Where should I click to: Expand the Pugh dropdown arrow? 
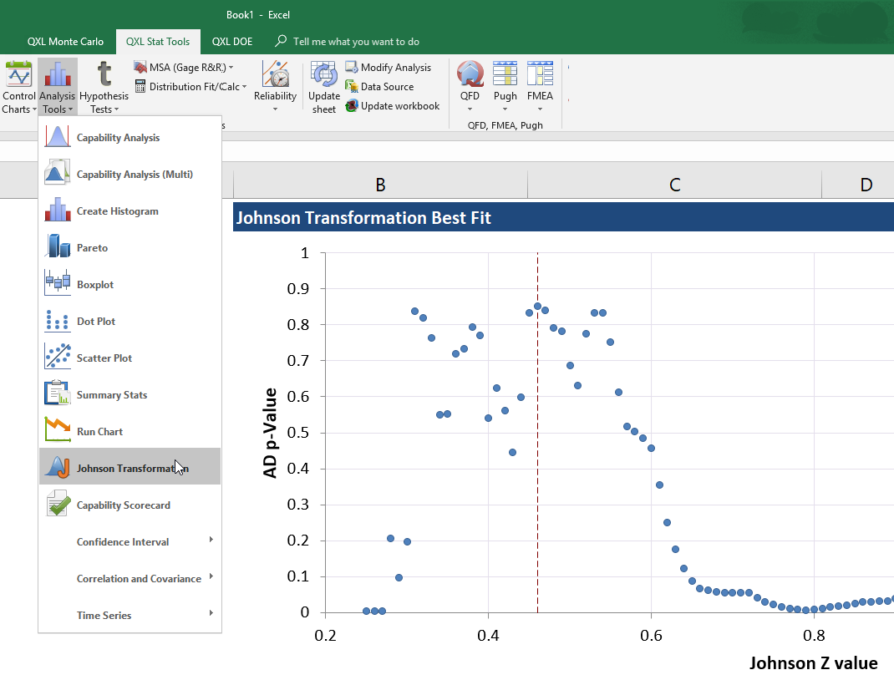(505, 109)
